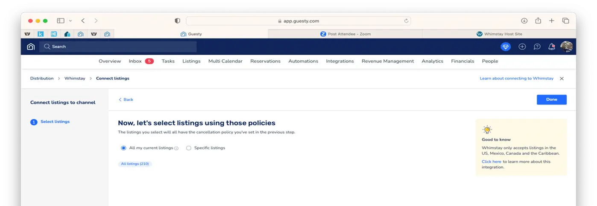597x206 pixels.
Task: Go back using the Back link
Action: point(126,100)
